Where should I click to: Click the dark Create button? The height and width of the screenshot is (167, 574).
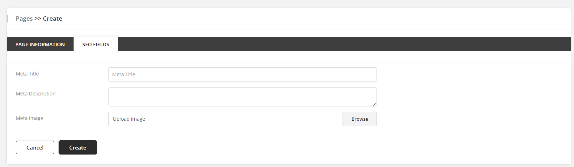(78, 147)
